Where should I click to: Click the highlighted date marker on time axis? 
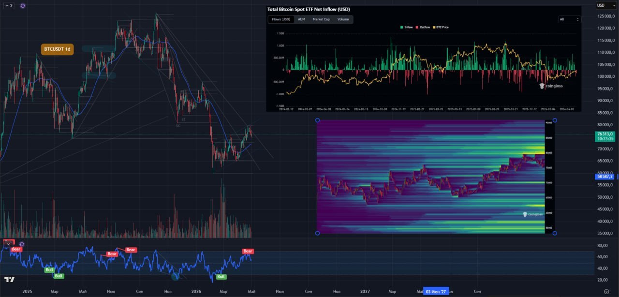436,291
